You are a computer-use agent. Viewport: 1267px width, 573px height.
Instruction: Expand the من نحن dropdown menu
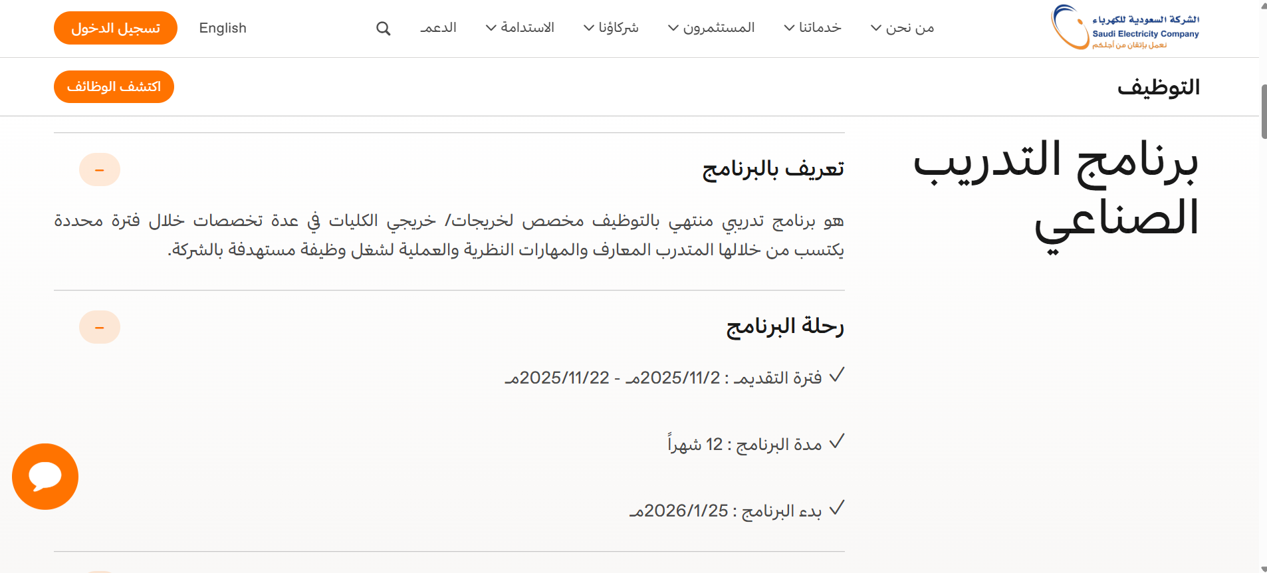[902, 28]
